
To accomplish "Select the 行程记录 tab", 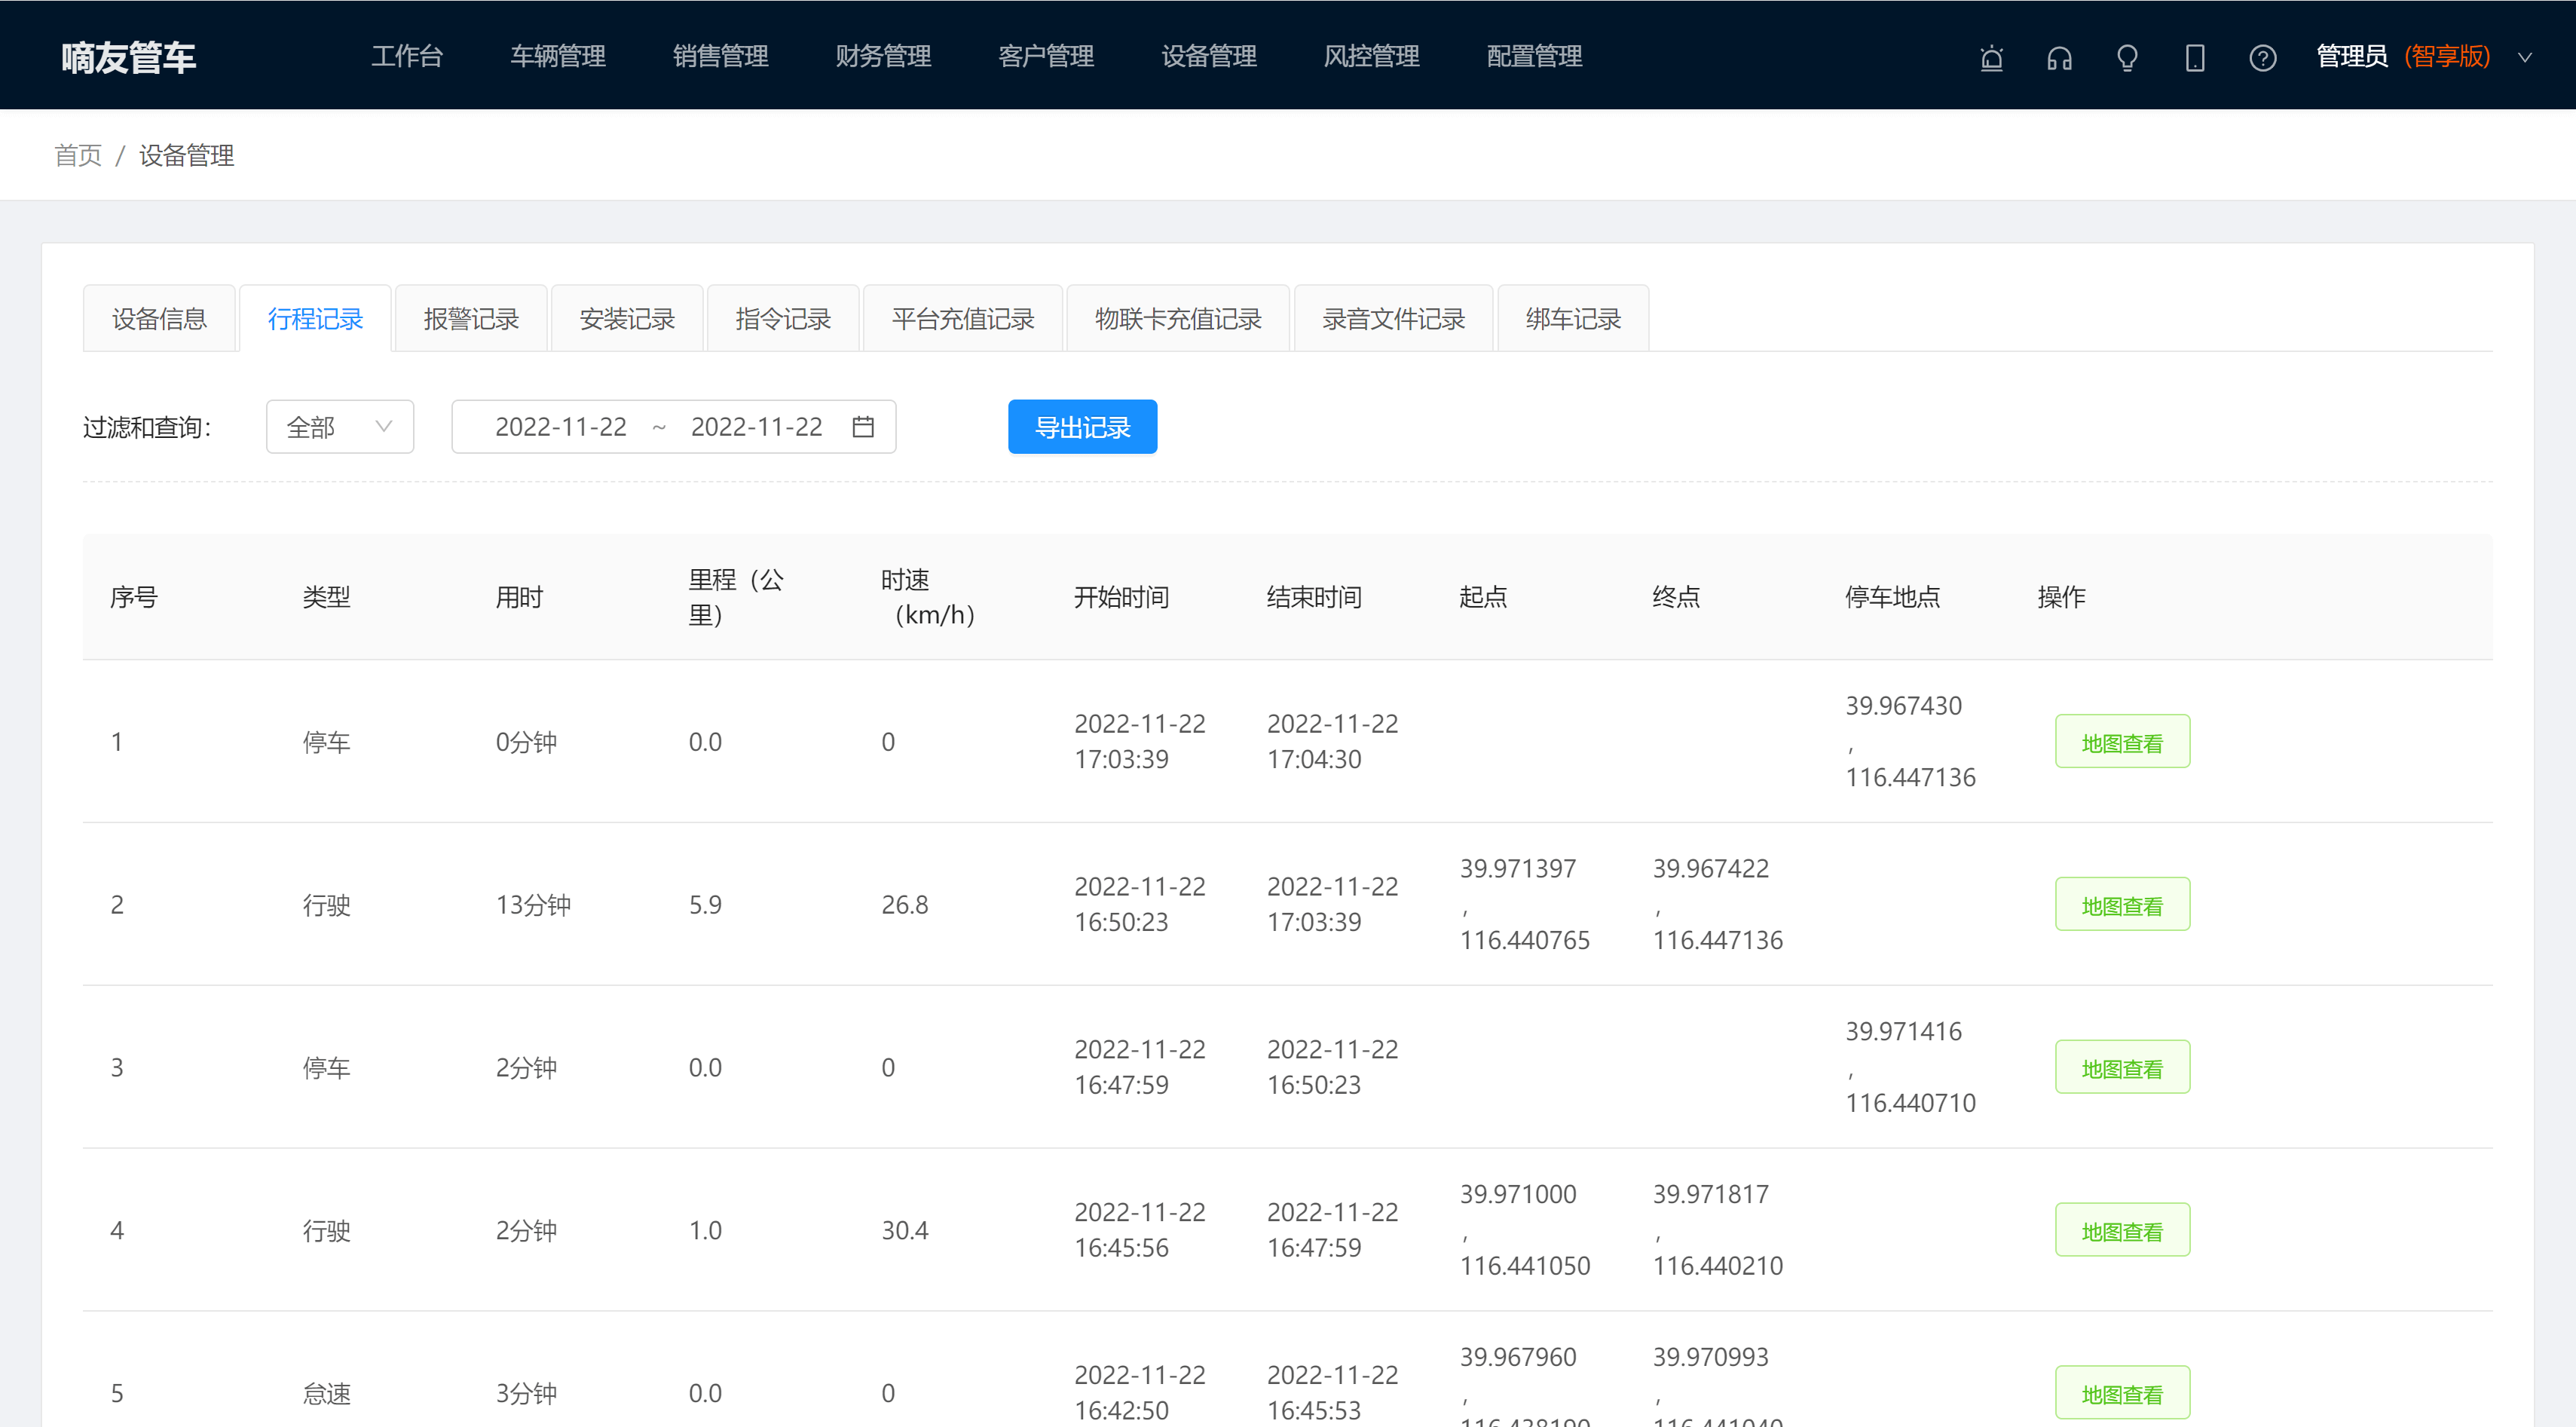I will coord(315,319).
